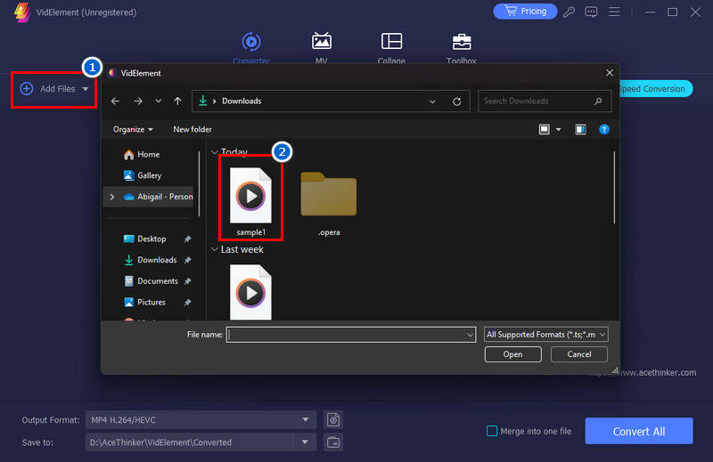The width and height of the screenshot is (713, 462).
Task: Open the feedback chat icon
Action: [591, 12]
